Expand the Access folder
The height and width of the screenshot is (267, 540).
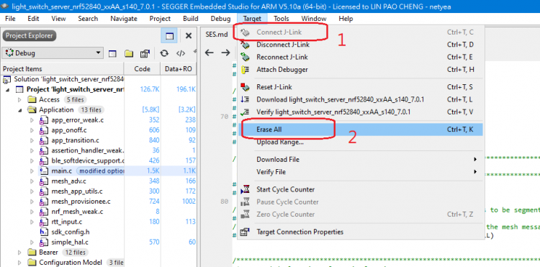[x=19, y=100]
